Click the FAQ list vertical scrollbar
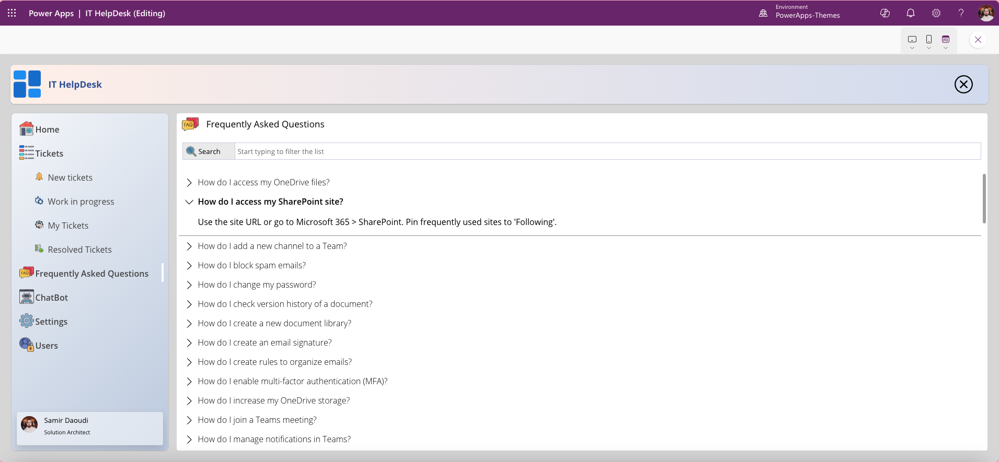This screenshot has width=999, height=462. tap(984, 198)
